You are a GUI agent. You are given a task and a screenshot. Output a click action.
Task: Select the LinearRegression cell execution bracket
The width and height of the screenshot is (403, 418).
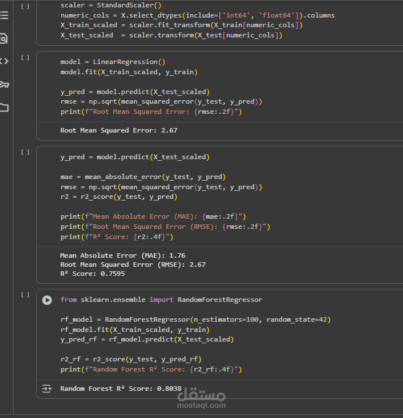(x=25, y=57)
